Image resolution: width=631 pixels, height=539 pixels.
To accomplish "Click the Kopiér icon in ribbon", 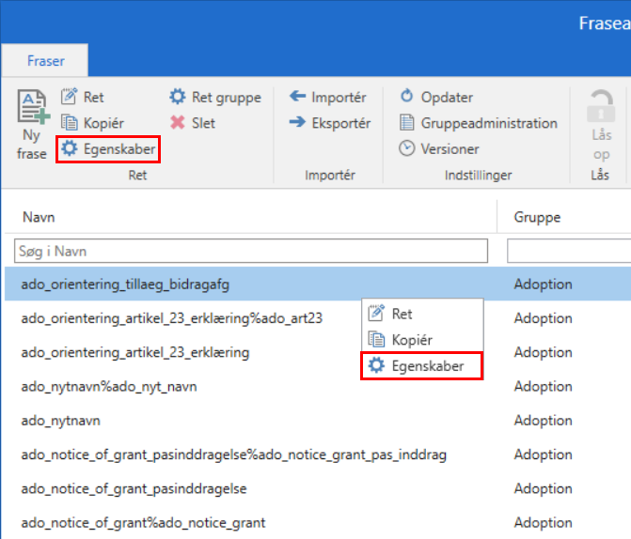I will [x=69, y=123].
